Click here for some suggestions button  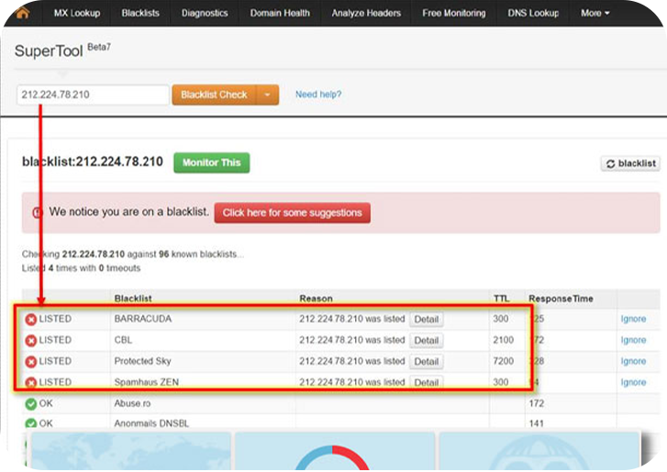click(x=293, y=213)
